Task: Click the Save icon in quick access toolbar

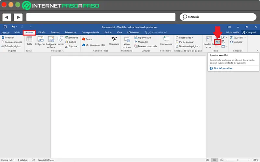Action: (x=5, y=27)
